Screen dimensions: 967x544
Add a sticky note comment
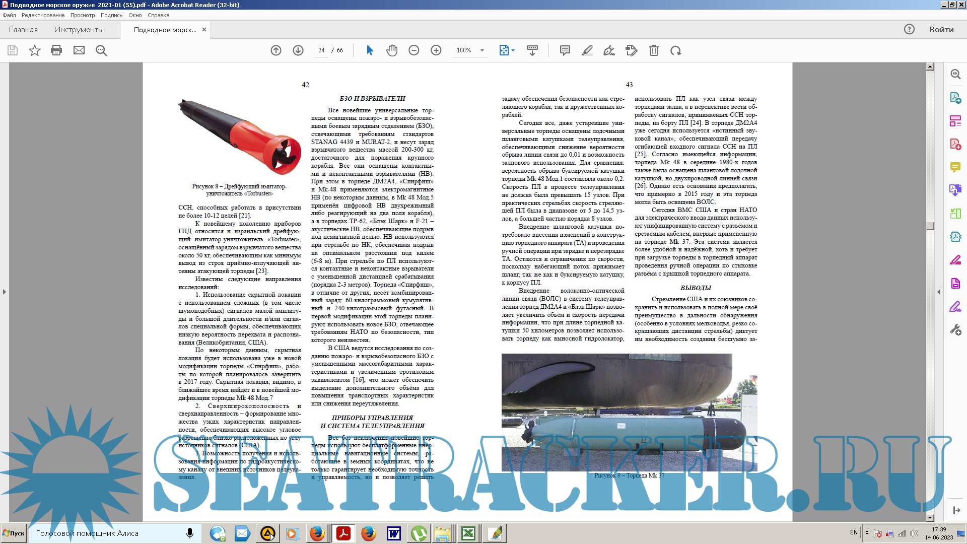tap(565, 50)
